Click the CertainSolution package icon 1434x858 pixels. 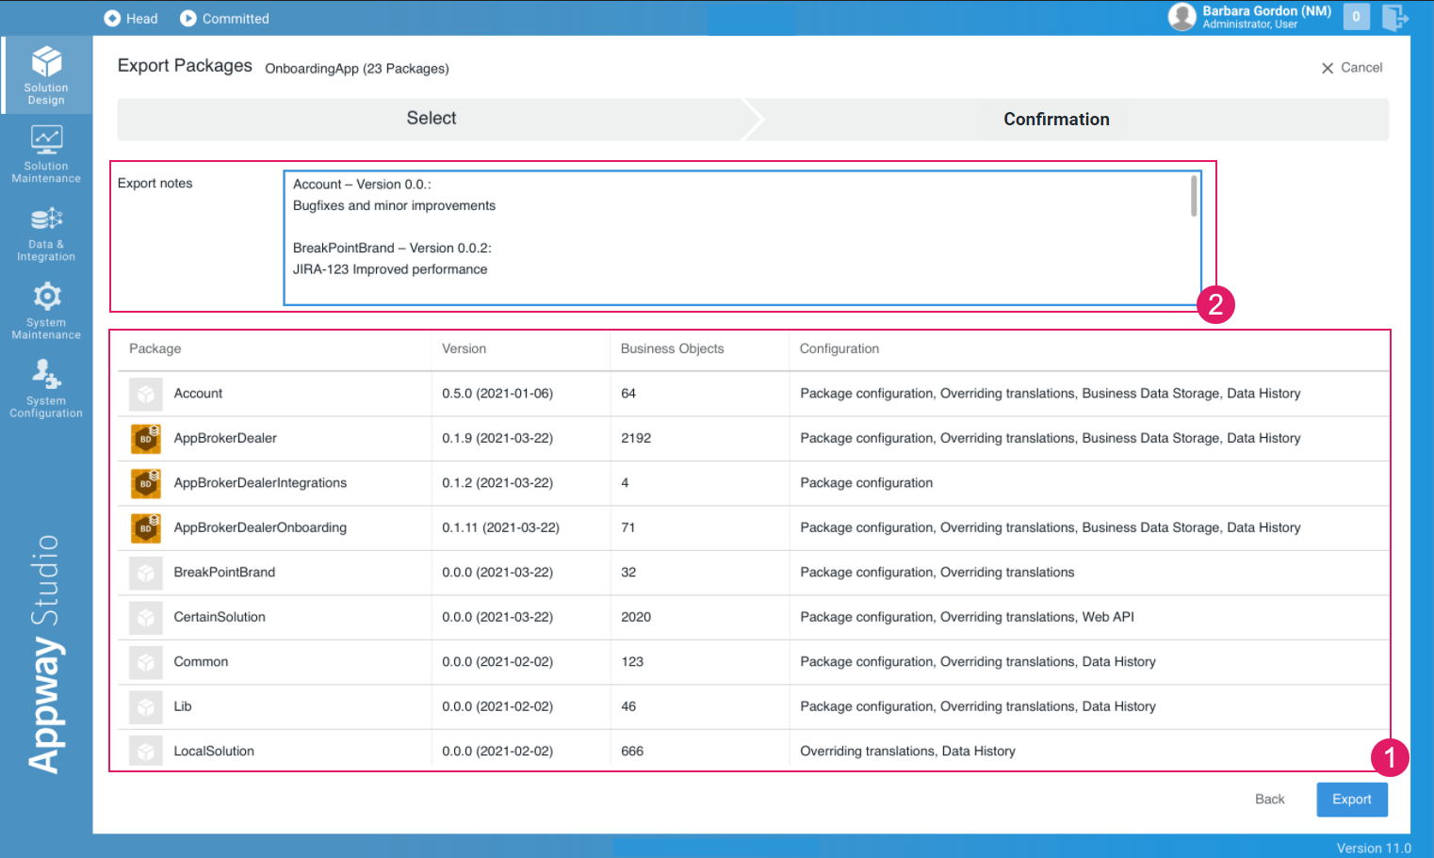pyautogui.click(x=146, y=617)
